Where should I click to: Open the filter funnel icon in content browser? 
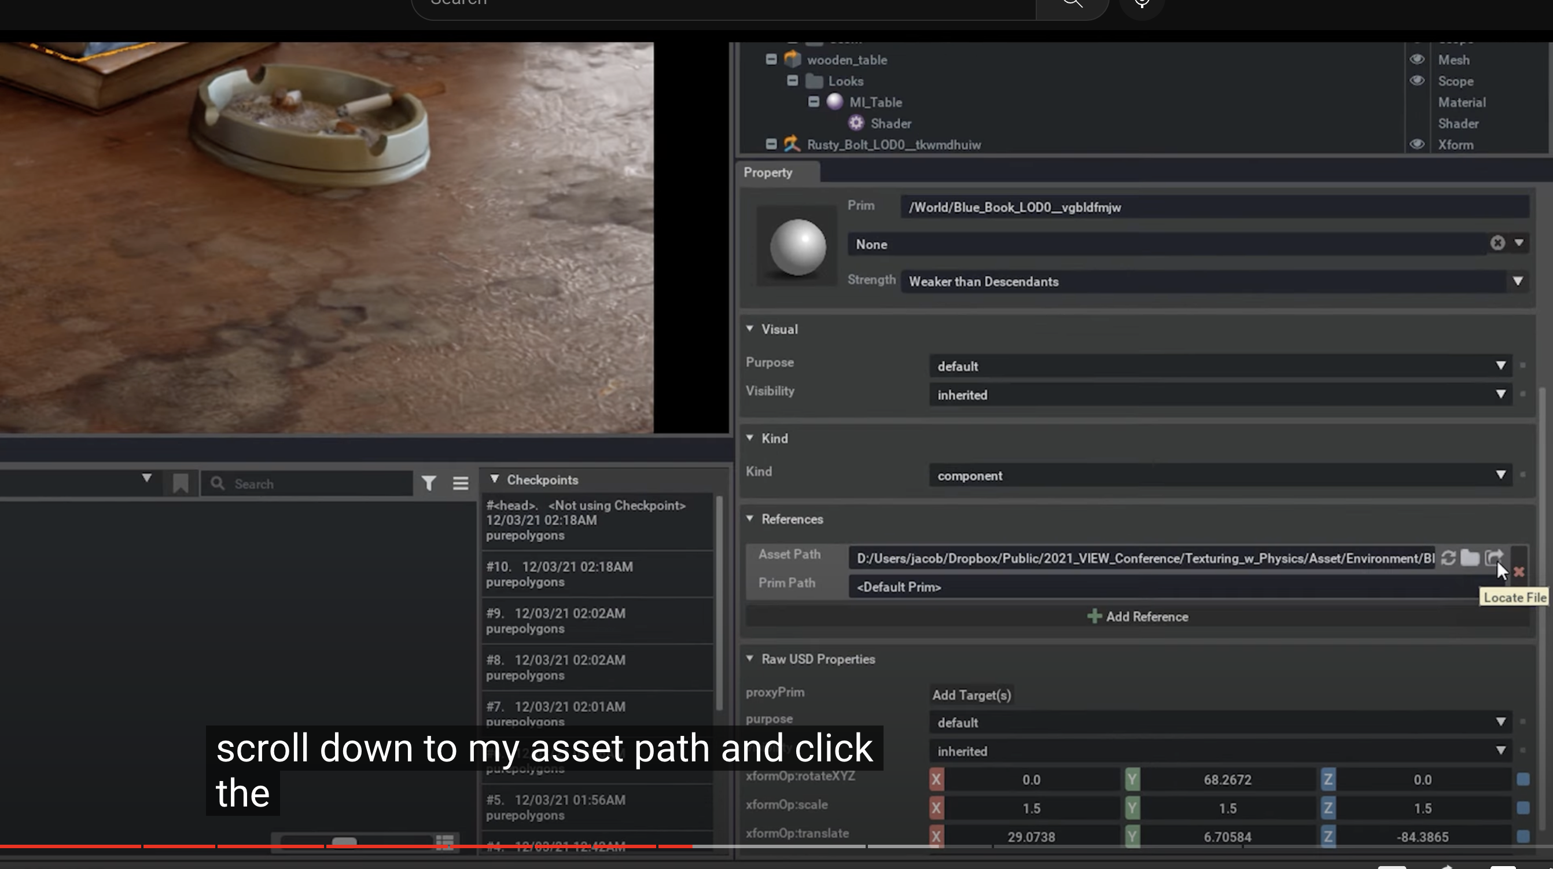pos(429,483)
